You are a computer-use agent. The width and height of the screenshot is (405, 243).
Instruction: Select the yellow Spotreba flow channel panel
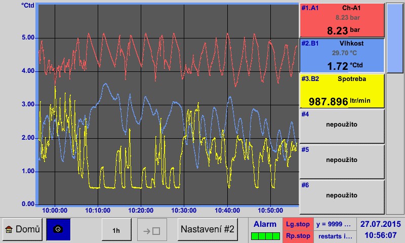342,91
